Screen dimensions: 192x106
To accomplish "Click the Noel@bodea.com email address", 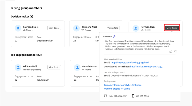I will pyautogui.click(x=118, y=96).
